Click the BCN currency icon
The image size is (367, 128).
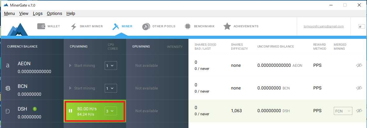pos(8,89)
